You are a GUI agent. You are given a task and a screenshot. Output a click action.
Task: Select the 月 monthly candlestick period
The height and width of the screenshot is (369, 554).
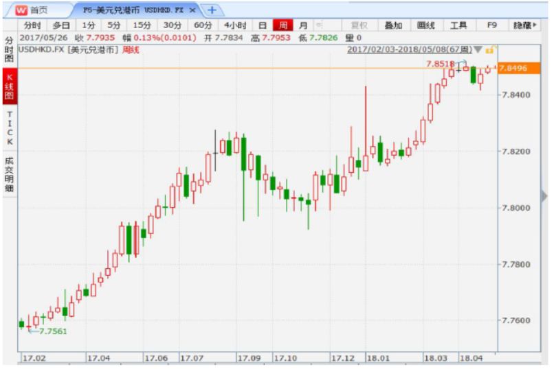(x=303, y=25)
